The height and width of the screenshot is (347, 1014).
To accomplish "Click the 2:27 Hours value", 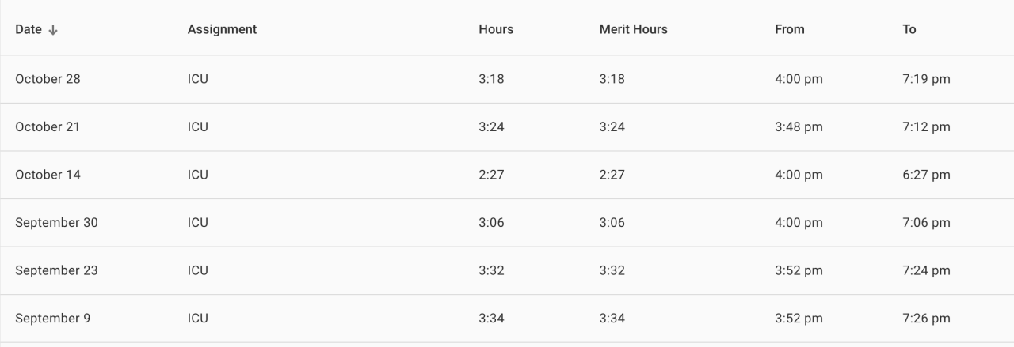I will click(491, 175).
